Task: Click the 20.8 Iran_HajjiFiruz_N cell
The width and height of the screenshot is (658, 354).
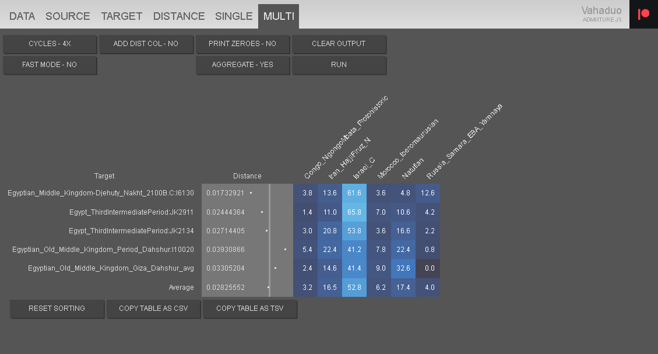Action: pos(330,231)
